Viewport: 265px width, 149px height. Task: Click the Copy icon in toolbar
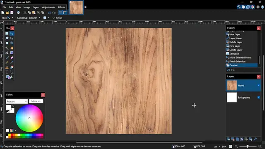tap(29, 12)
